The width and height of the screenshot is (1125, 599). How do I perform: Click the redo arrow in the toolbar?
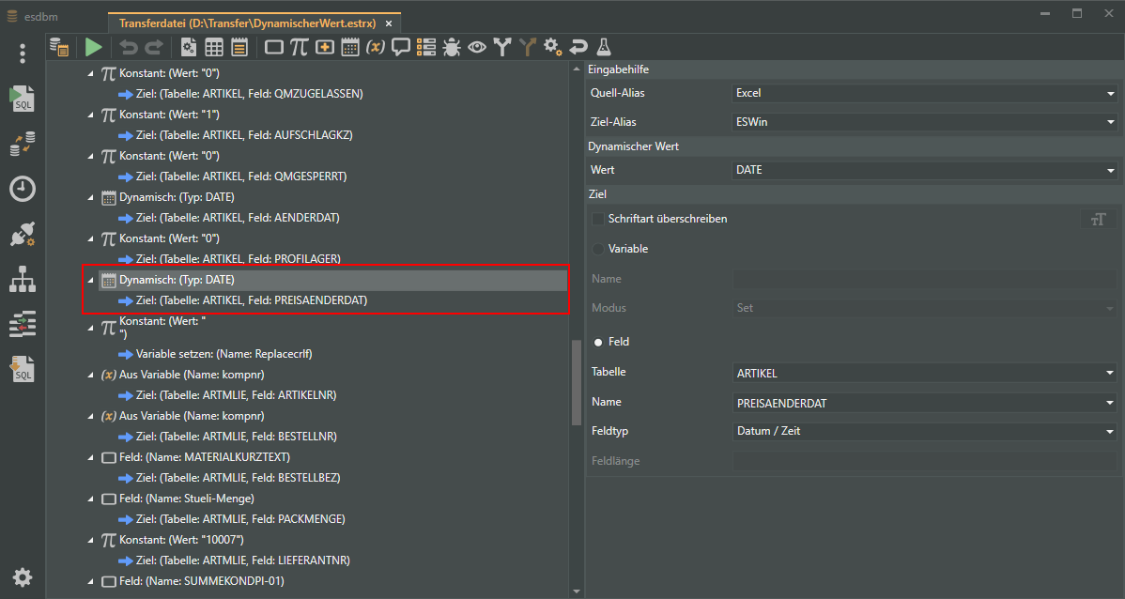point(154,47)
